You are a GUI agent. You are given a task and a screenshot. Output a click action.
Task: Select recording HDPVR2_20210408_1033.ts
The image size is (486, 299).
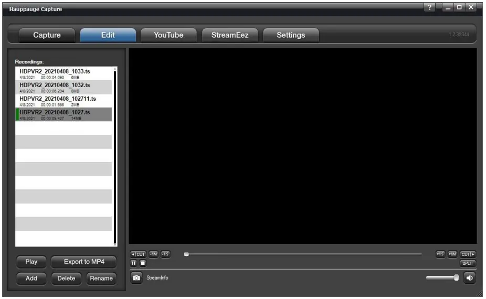pyautogui.click(x=64, y=74)
